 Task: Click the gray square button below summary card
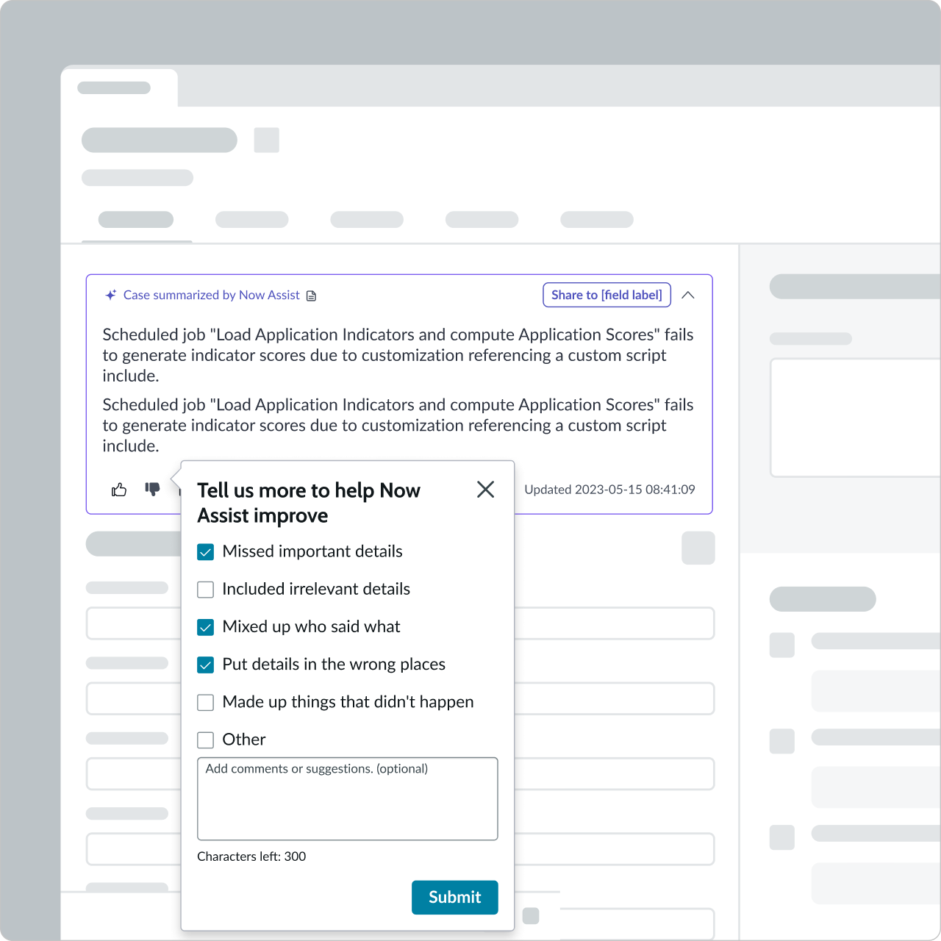pos(698,548)
